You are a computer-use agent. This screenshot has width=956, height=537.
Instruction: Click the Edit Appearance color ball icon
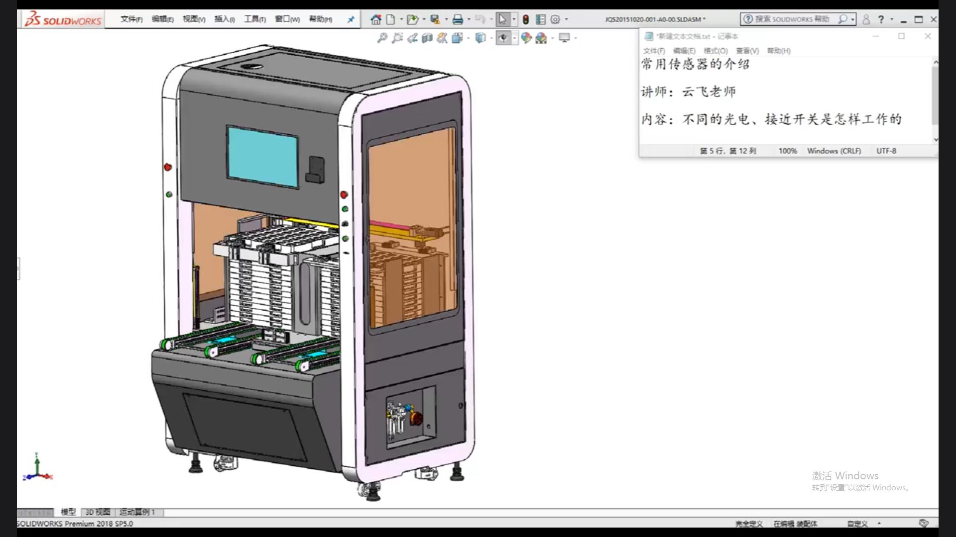pos(526,38)
